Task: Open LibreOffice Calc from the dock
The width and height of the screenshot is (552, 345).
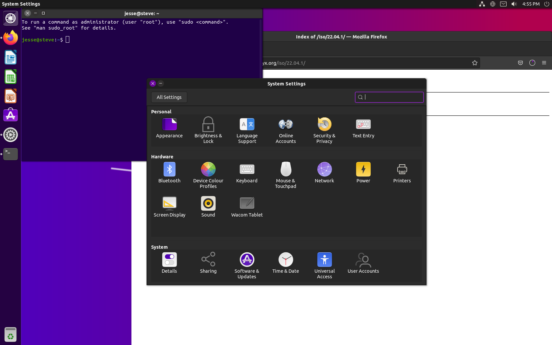Action: 11,77
